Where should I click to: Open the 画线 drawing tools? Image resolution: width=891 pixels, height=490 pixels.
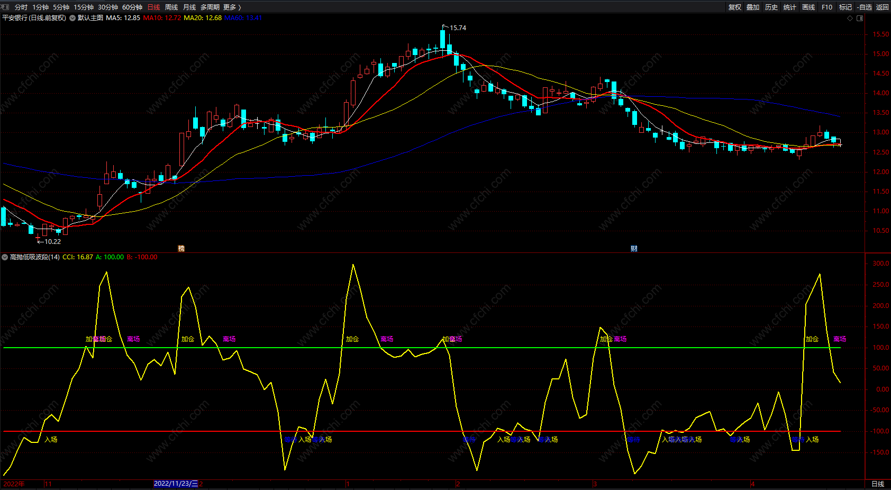click(x=808, y=7)
